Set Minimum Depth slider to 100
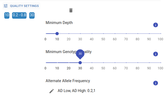This screenshot has width=167, height=104. coord(161,34)
